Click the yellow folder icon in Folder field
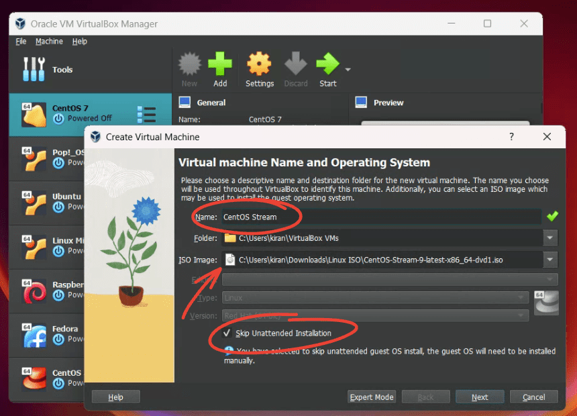The width and height of the screenshot is (577, 416). tap(230, 238)
